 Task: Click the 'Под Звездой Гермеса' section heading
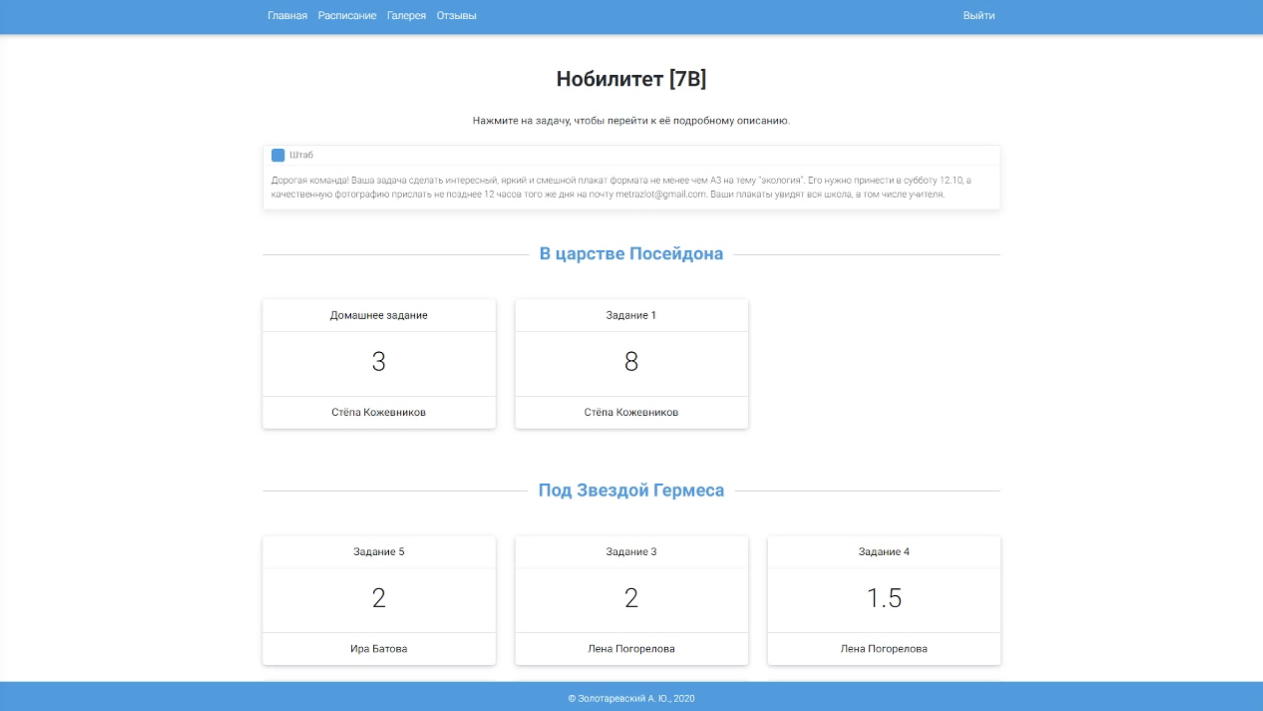(631, 490)
